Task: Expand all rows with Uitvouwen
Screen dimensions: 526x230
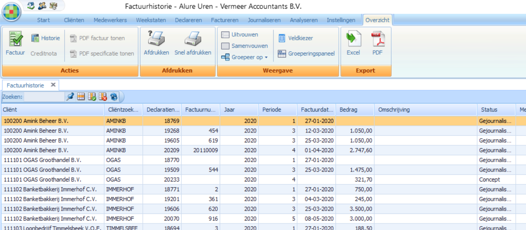Action: pos(240,35)
